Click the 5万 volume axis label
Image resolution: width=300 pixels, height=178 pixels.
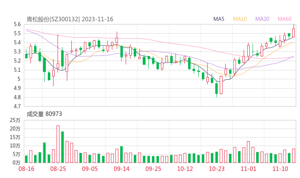pos(17,154)
